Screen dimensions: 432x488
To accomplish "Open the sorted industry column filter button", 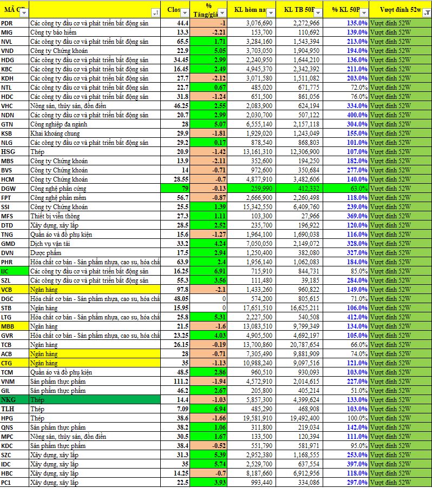I will pyautogui.click(x=156, y=13).
